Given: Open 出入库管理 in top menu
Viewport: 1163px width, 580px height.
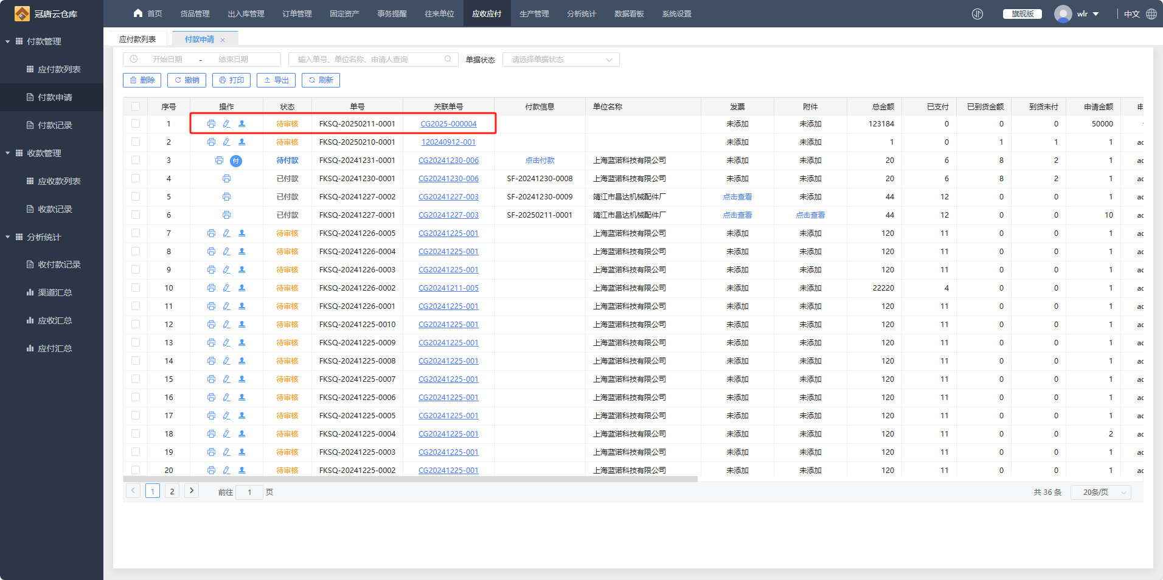Looking at the screenshot, I should [246, 13].
